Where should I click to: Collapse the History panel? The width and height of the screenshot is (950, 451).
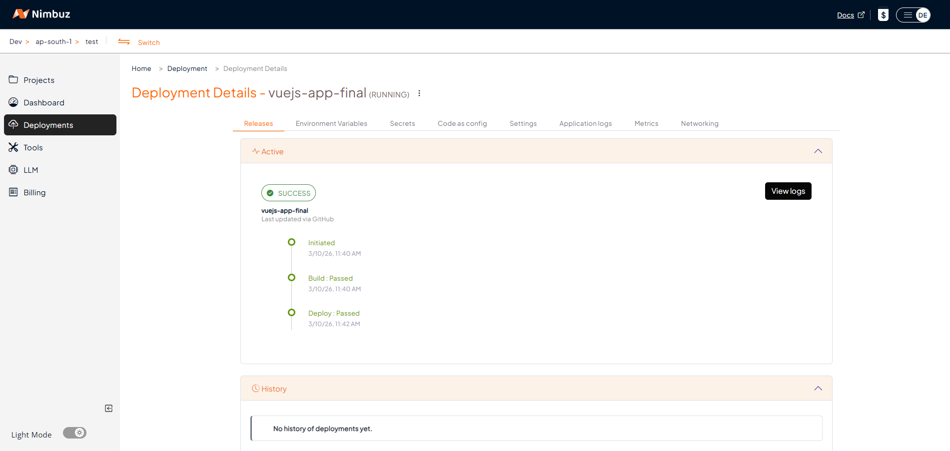[818, 389]
